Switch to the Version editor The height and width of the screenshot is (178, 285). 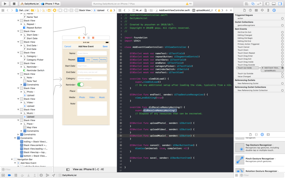(259, 4)
